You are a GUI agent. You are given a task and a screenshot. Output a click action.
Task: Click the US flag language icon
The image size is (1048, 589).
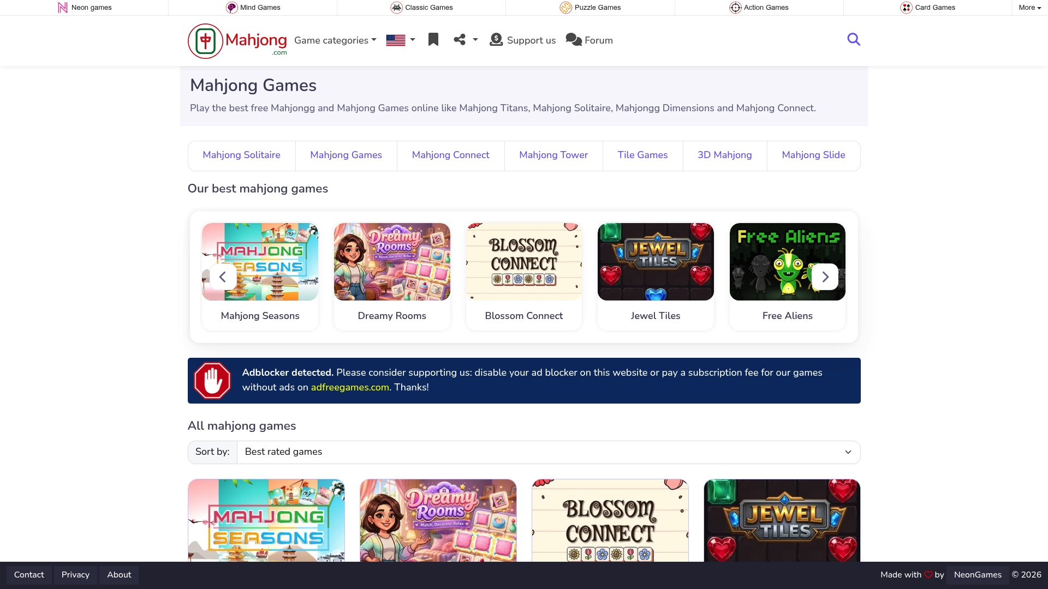[x=396, y=40]
